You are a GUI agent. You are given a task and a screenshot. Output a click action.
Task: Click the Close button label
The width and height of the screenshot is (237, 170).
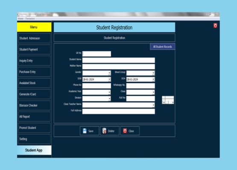click(x=131, y=131)
